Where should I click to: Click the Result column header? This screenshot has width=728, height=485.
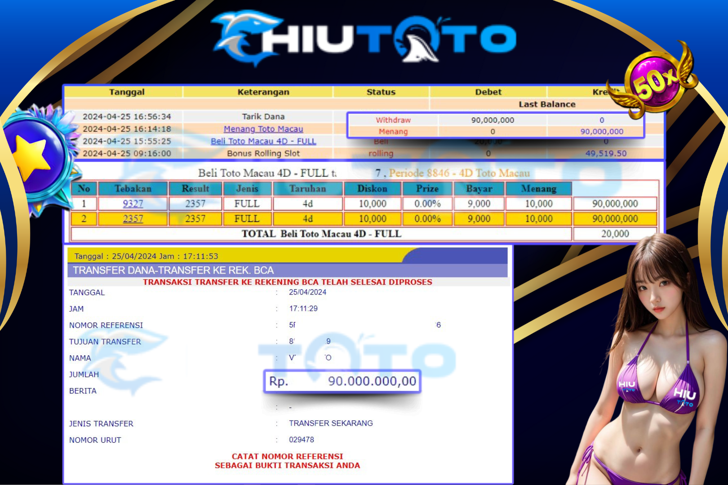(x=195, y=189)
